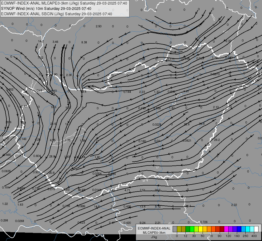262x241 pixels.
Task: Click the map value '0.507'
Action: [36, 172]
